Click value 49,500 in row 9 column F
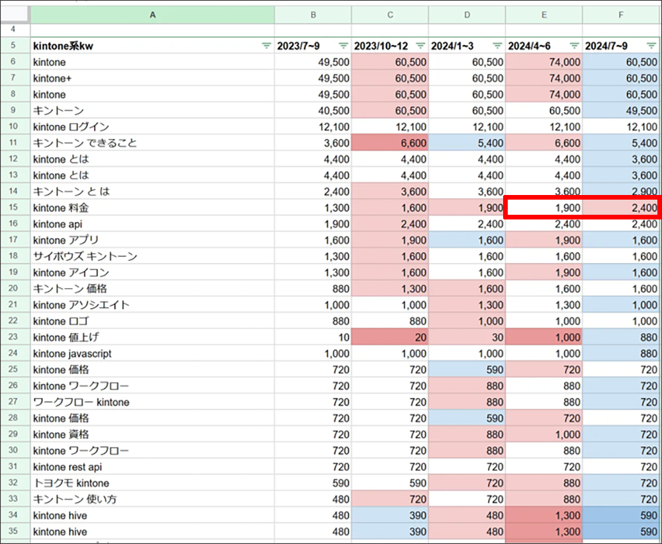 coord(621,110)
